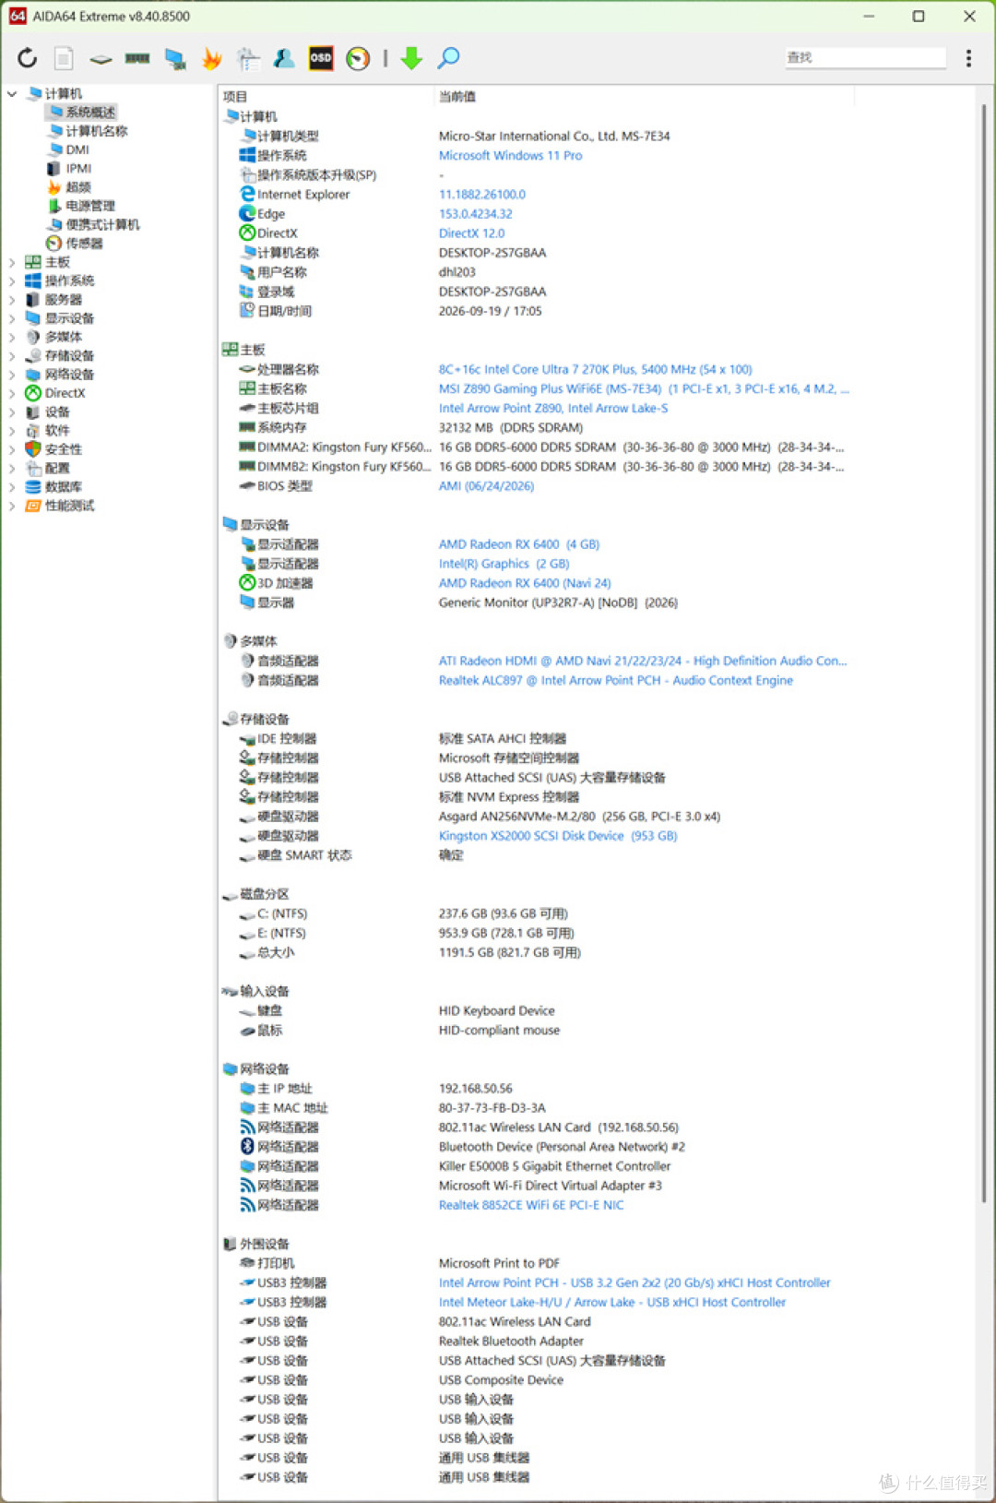Click the magnifier search icon
996x1503 pixels.
coord(448,58)
